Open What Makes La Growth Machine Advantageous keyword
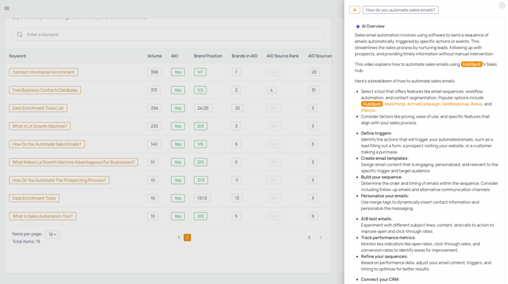The width and height of the screenshot is (508, 284). click(73, 162)
